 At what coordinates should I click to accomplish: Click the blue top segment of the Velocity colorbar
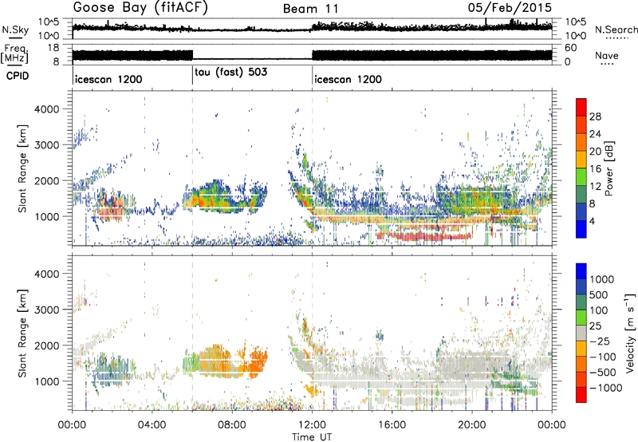pos(581,271)
